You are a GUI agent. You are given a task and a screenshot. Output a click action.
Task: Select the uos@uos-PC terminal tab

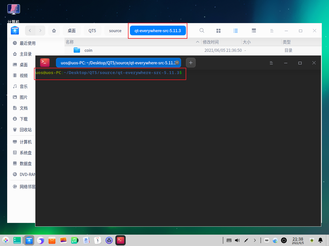point(117,63)
